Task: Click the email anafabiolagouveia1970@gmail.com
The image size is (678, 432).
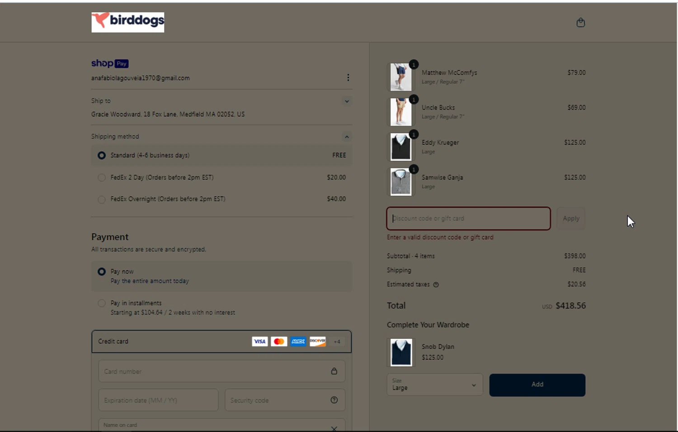Action: click(x=141, y=78)
